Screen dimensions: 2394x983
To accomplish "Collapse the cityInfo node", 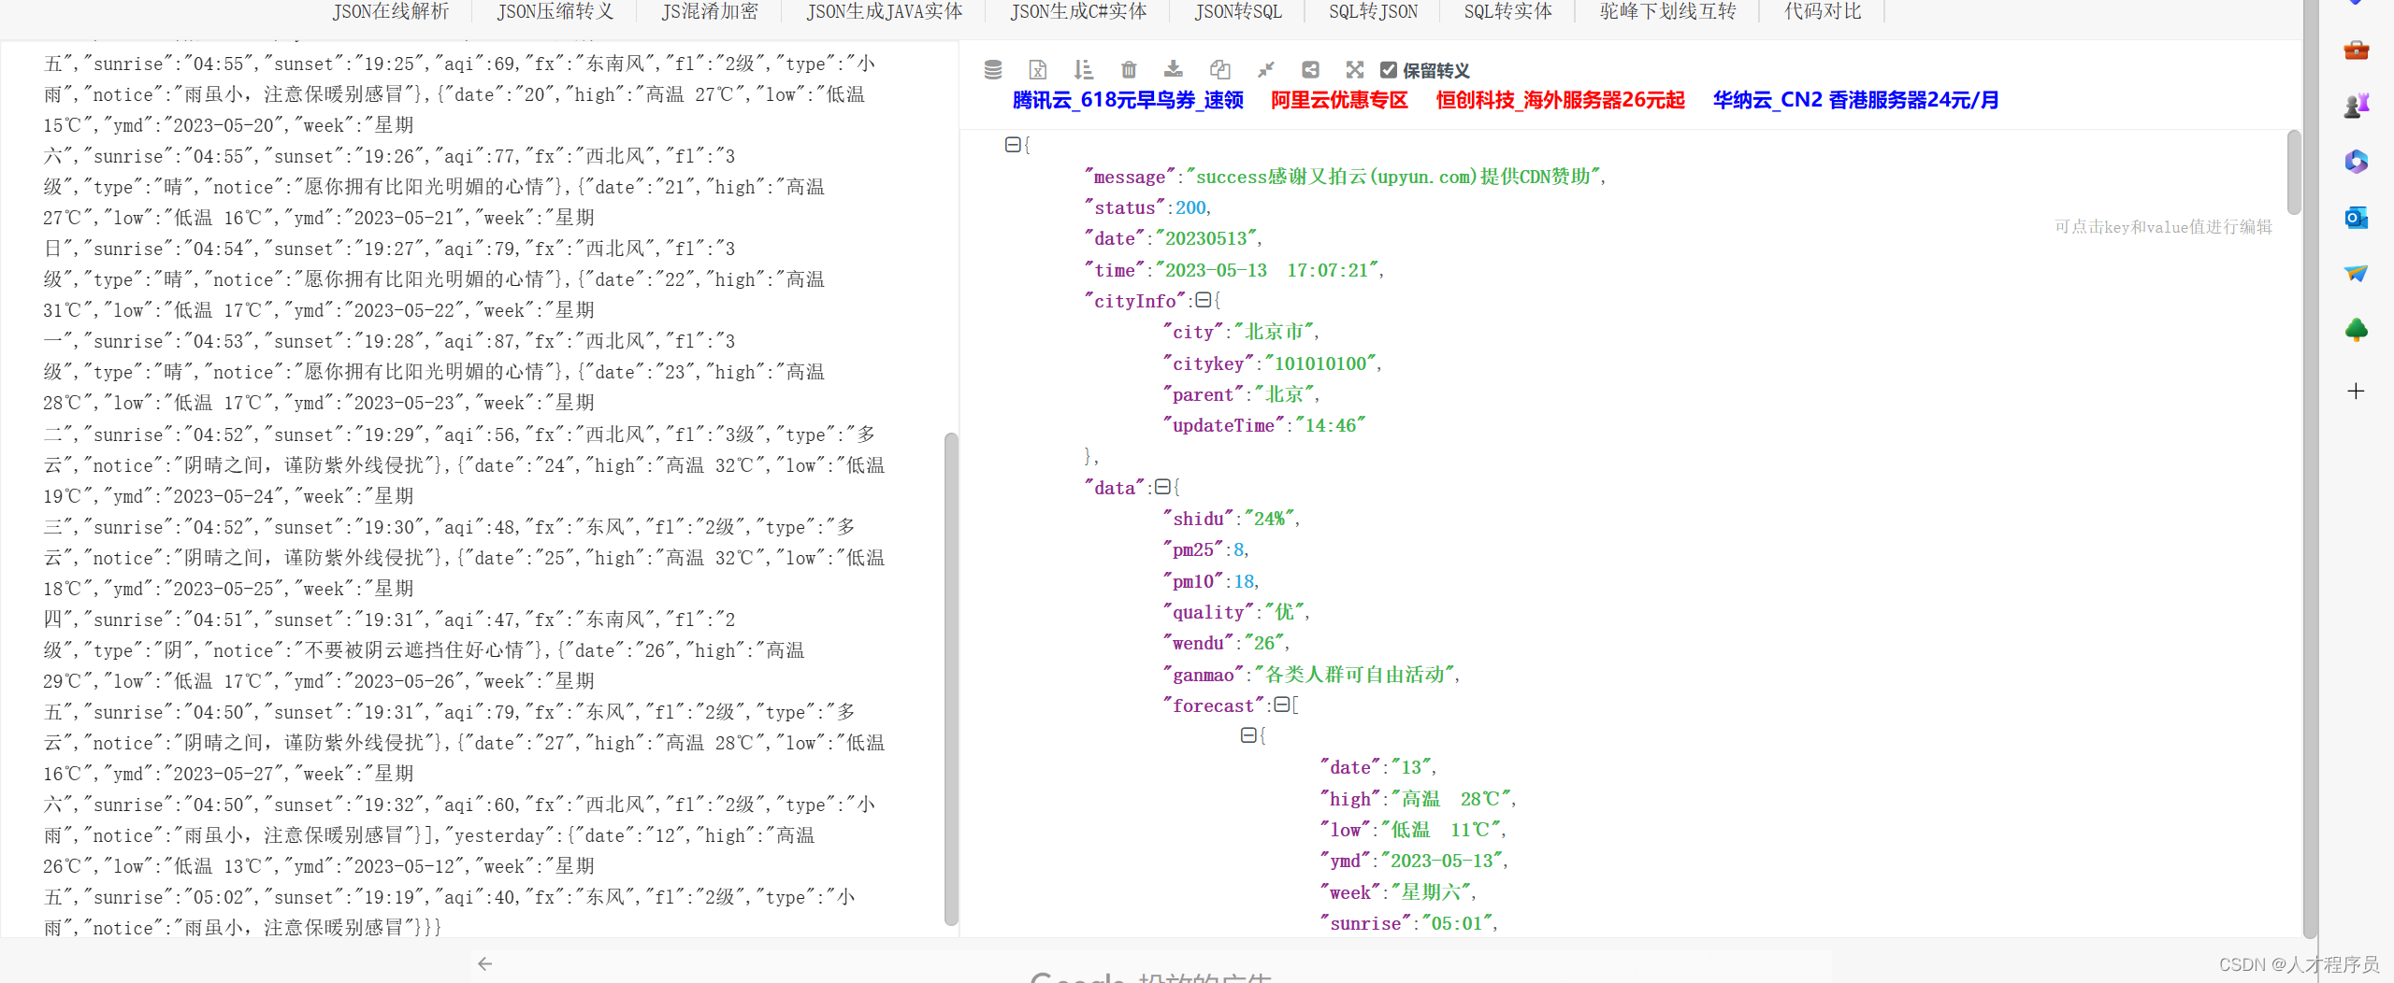I will pos(1204,300).
